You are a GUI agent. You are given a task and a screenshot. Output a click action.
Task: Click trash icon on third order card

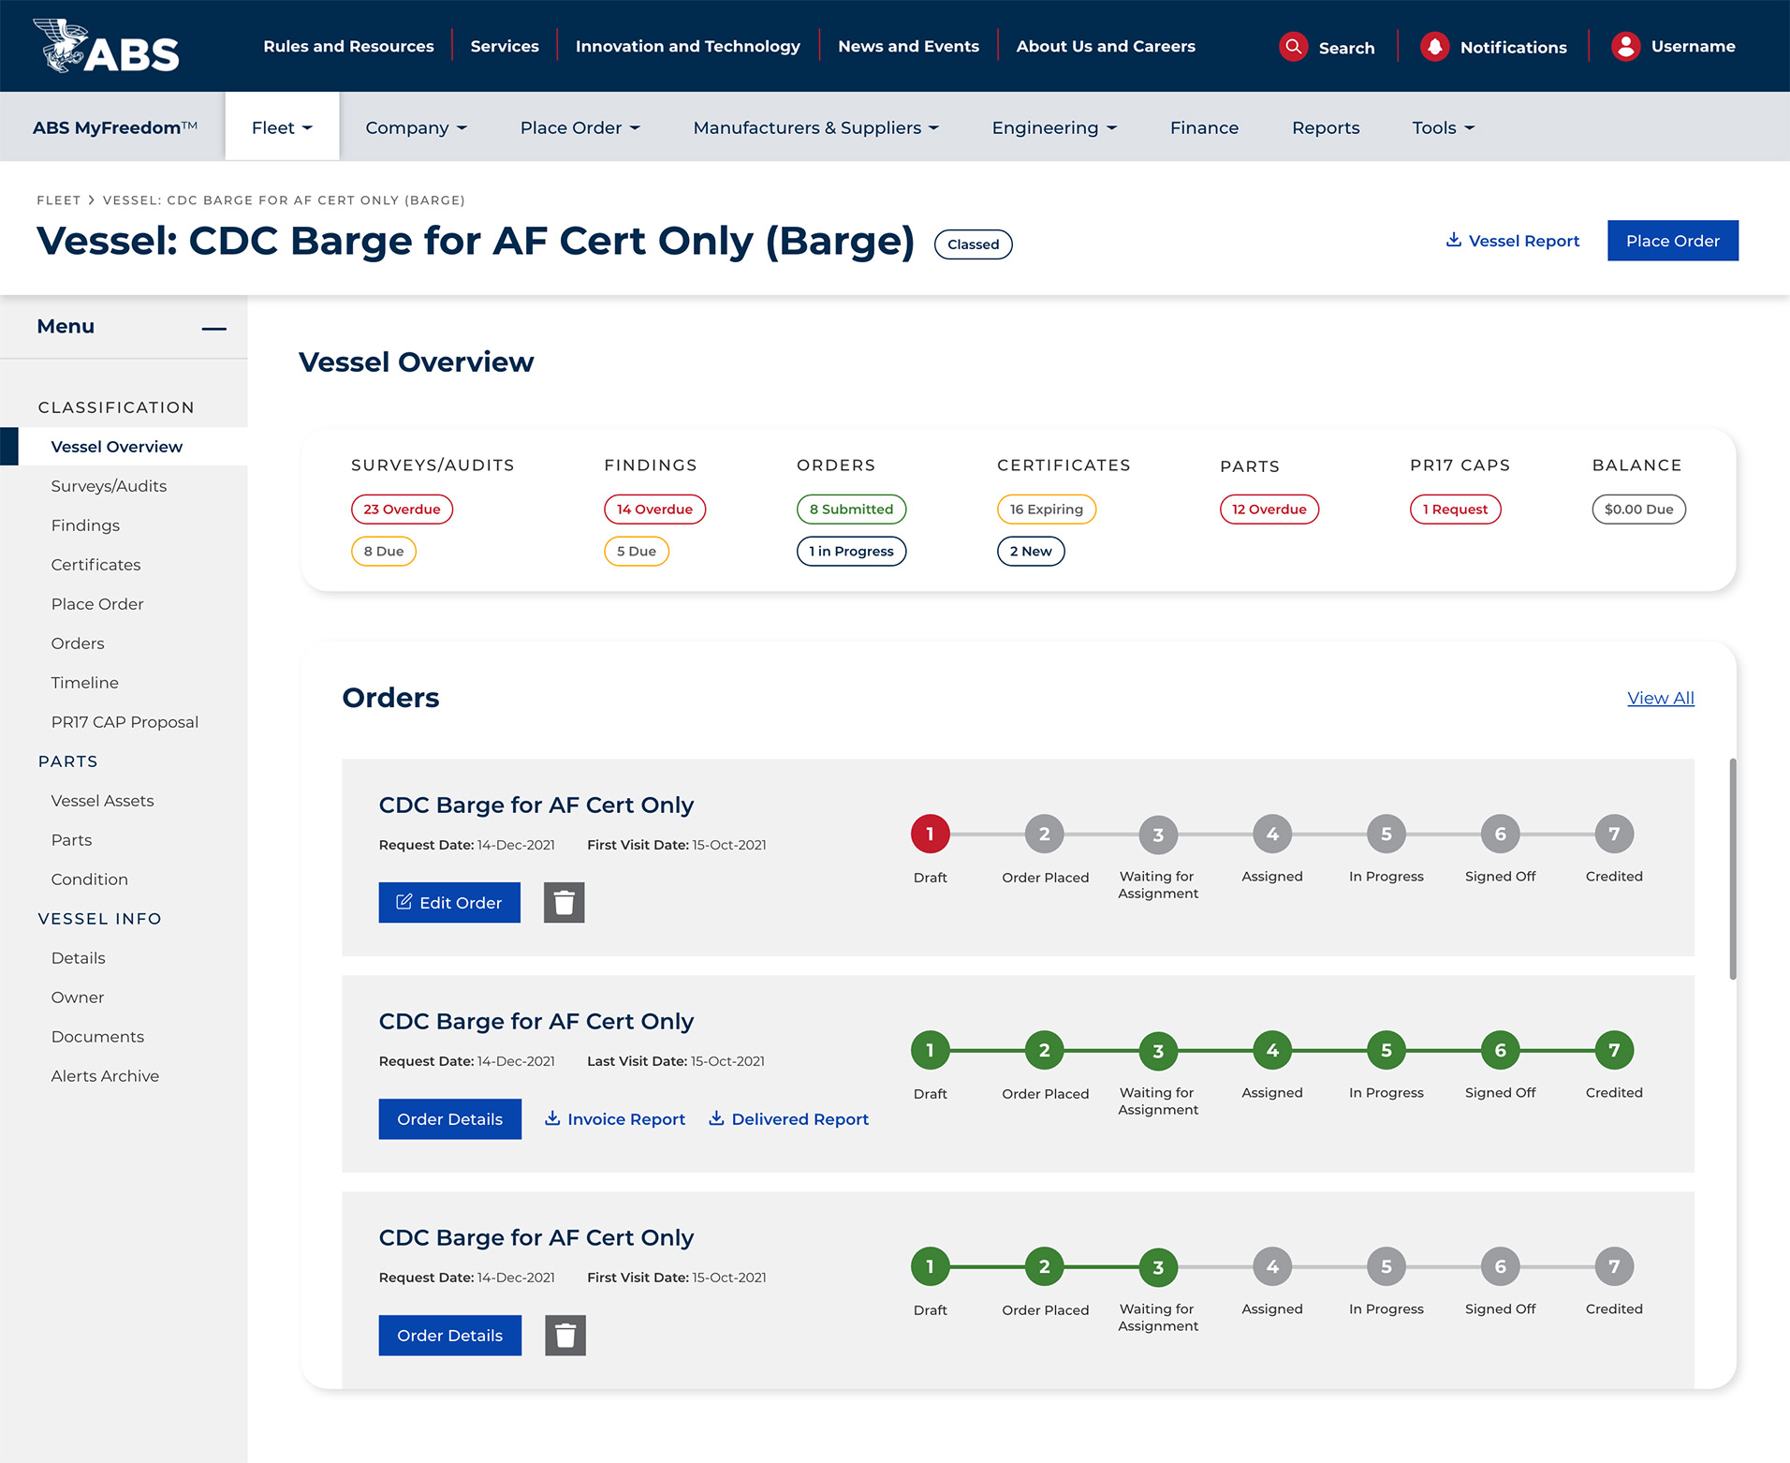(x=565, y=1335)
